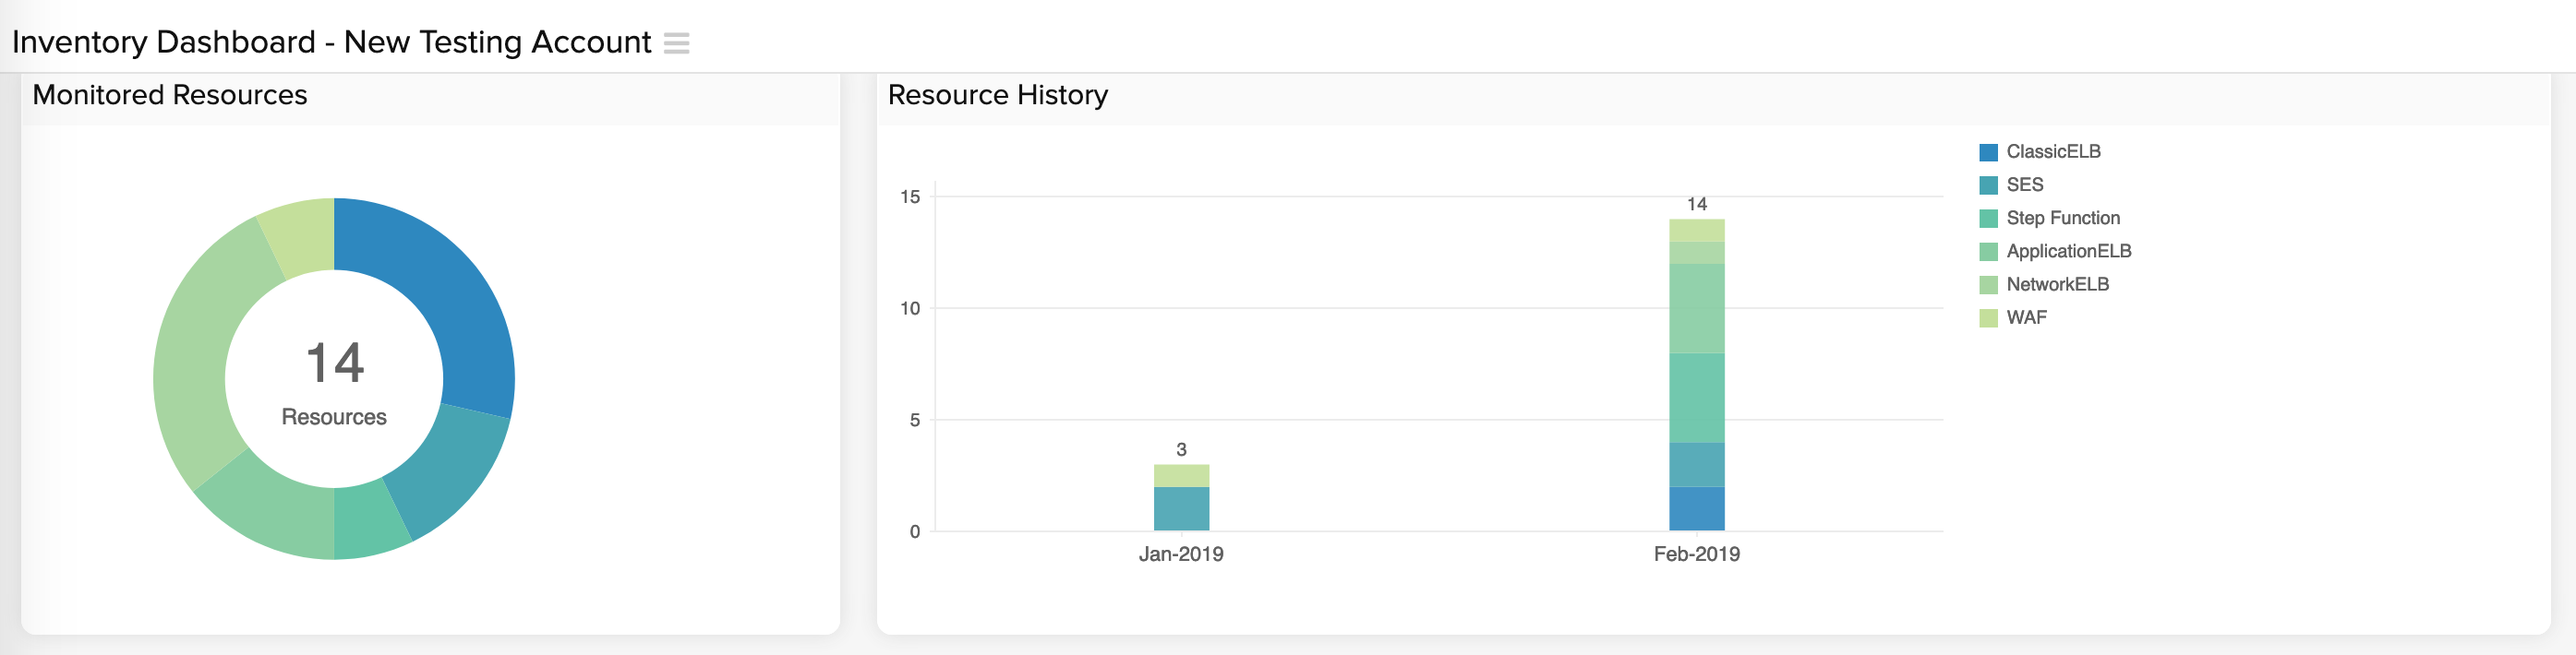Toggle Step Function series legend label

(x=2062, y=218)
